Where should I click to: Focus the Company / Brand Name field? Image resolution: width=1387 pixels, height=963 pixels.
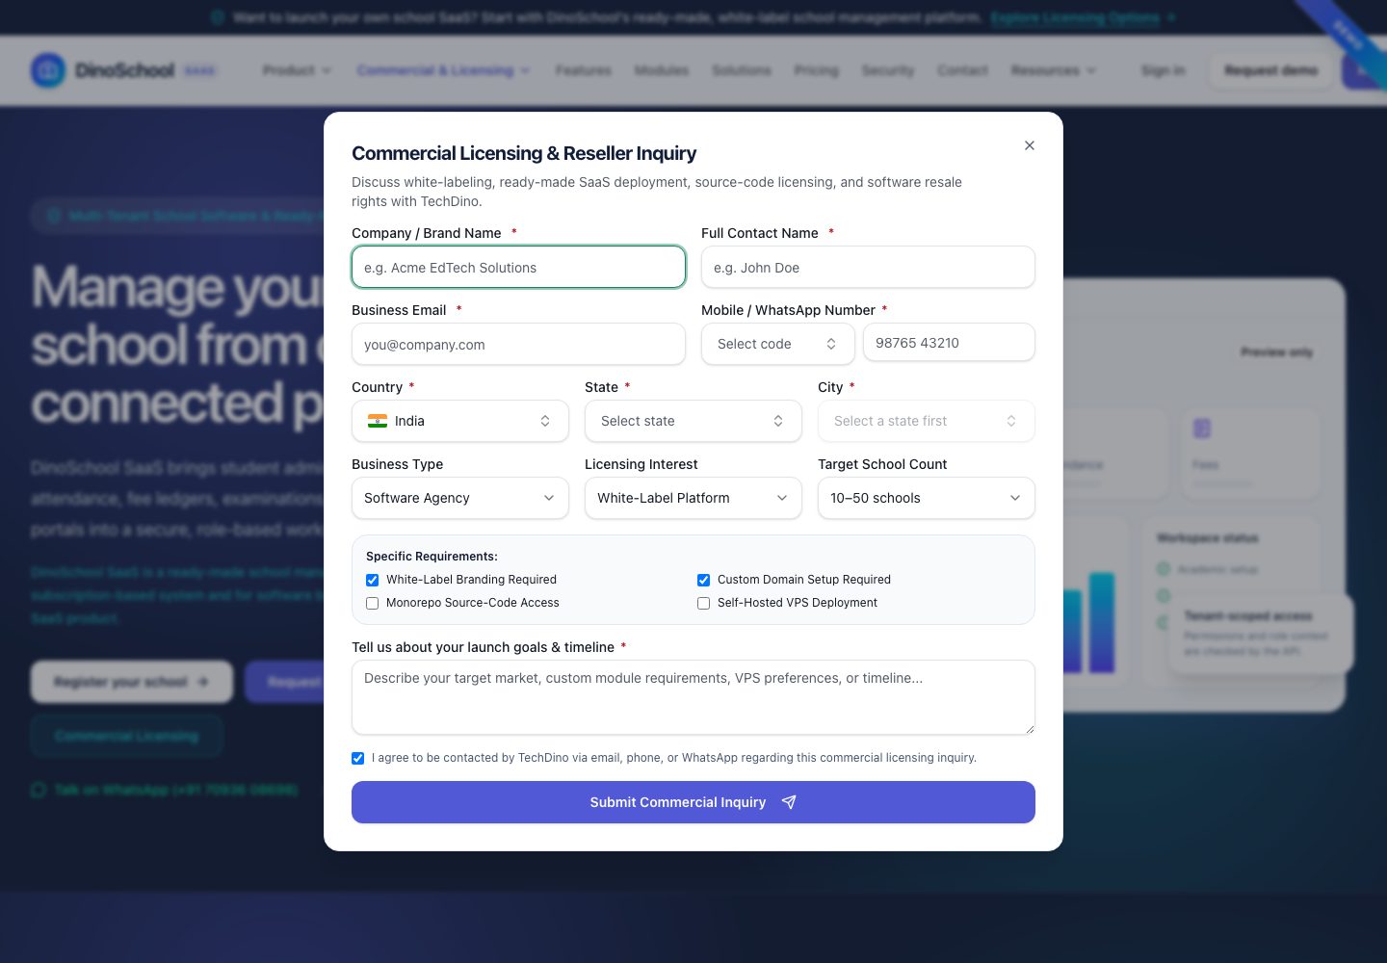tap(518, 267)
